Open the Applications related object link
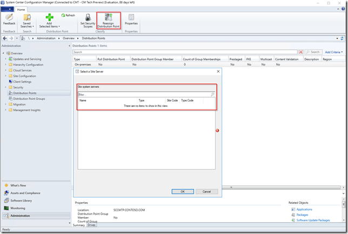348x234 pixels. click(304, 209)
